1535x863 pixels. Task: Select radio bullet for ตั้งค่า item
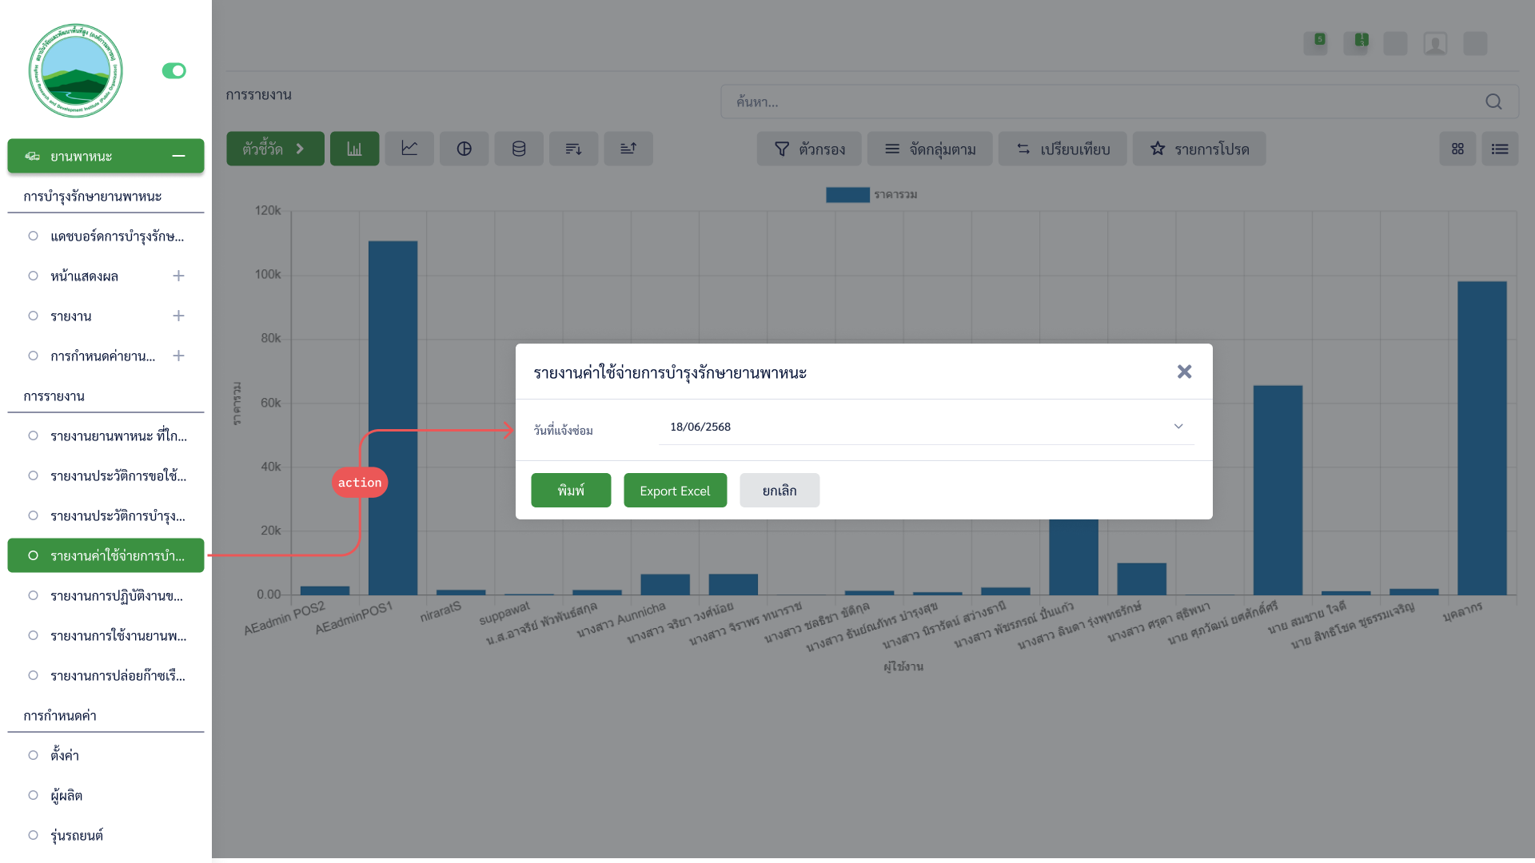pyautogui.click(x=33, y=755)
